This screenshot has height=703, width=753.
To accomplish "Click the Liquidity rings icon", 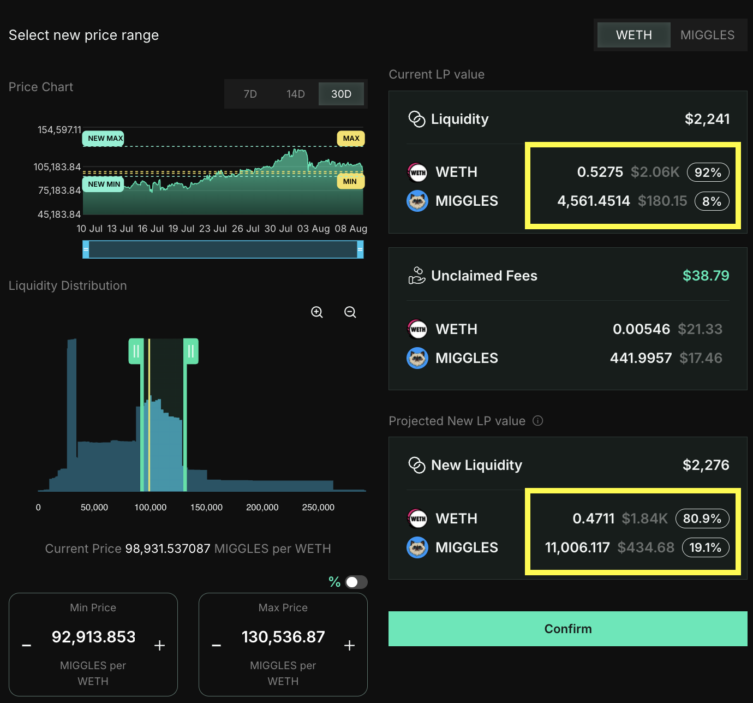I will [x=416, y=118].
